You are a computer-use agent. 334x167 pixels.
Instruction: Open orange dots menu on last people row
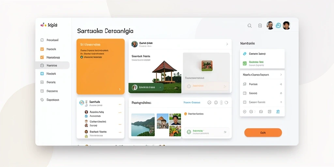pos(120,132)
